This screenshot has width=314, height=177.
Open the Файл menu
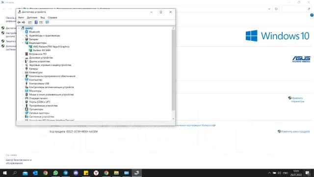point(21,18)
